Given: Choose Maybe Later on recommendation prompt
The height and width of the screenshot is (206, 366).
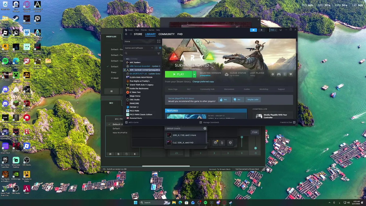Looking at the screenshot, I should pos(253,100).
